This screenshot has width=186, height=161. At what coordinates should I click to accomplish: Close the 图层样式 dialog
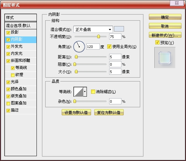(x=177, y=3)
